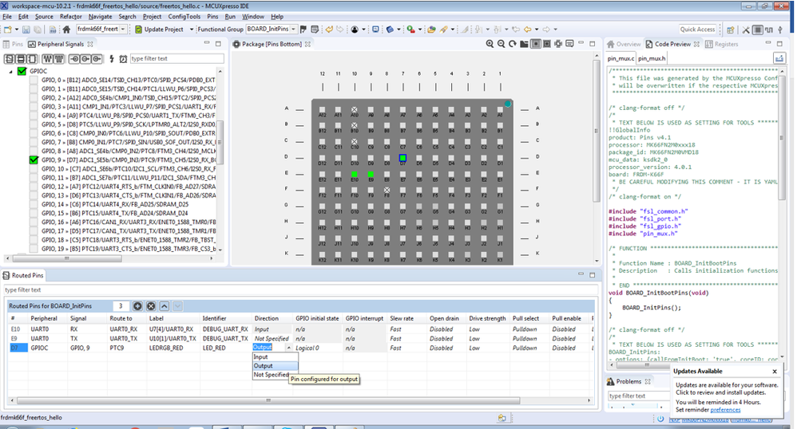Add a new routed pin row
Image resolution: width=797 pixels, height=429 pixels.
[x=137, y=305]
